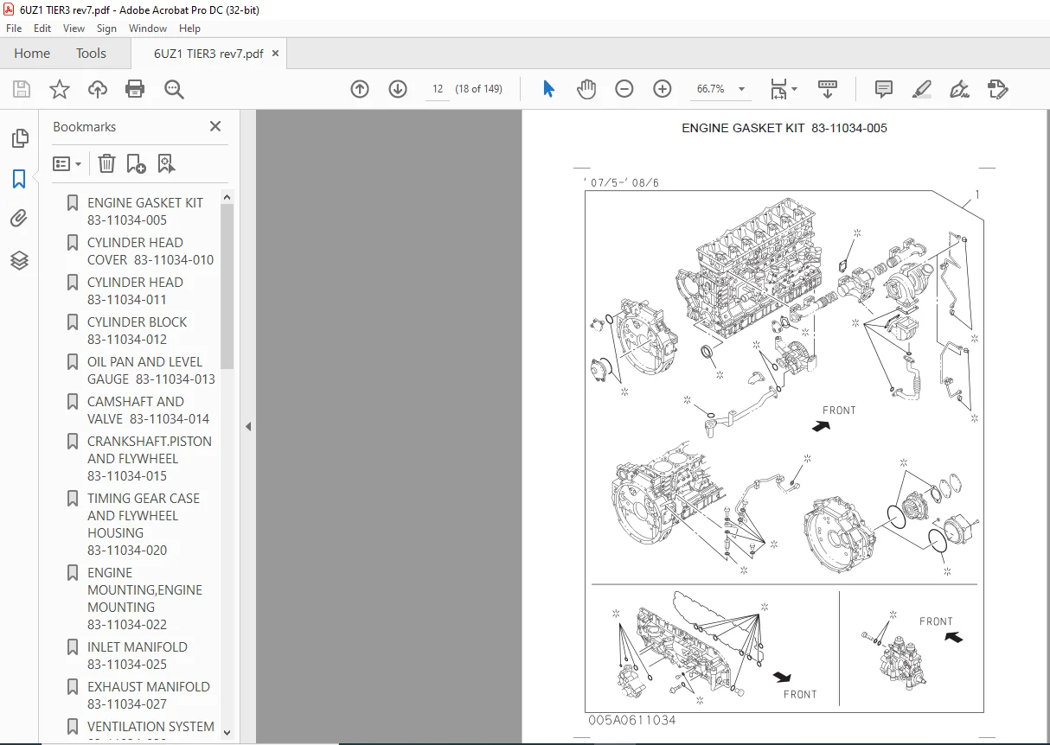Click the bookmarks scrollbar down arrow

tap(227, 731)
